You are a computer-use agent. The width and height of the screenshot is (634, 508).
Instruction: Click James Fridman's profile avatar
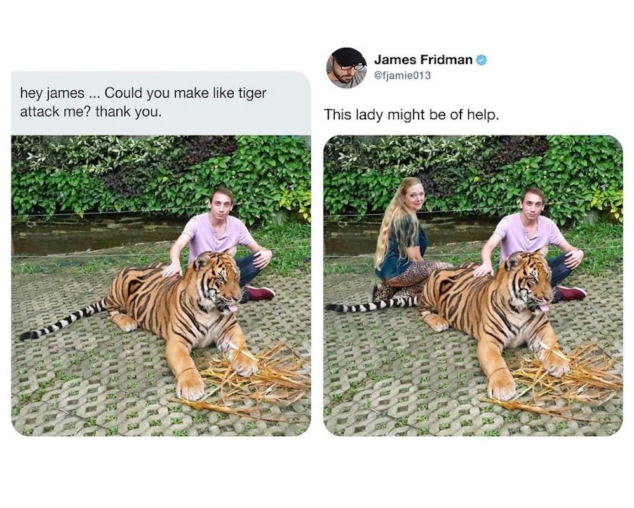coord(346,67)
